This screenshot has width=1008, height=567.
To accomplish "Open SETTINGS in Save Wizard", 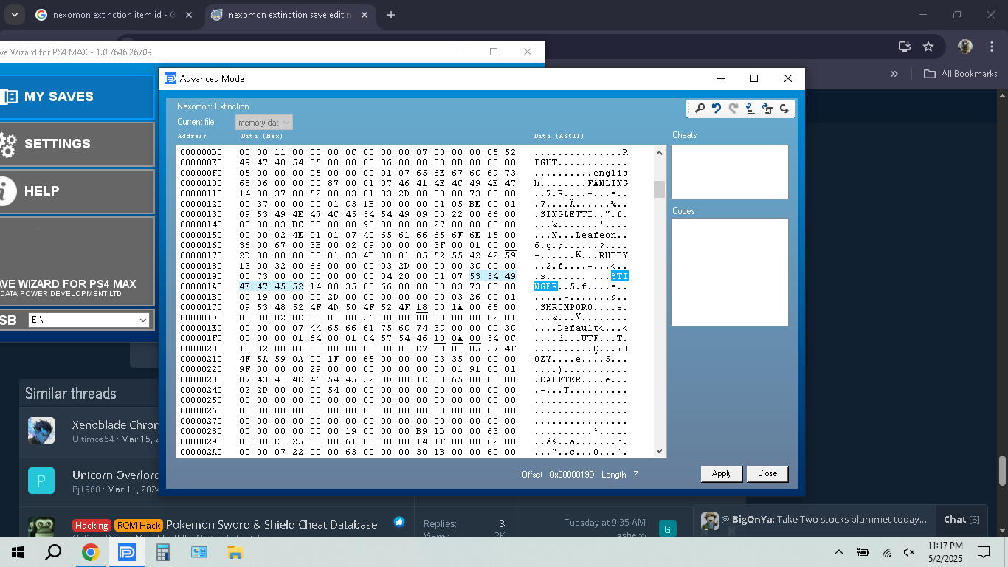I will pyautogui.click(x=77, y=144).
